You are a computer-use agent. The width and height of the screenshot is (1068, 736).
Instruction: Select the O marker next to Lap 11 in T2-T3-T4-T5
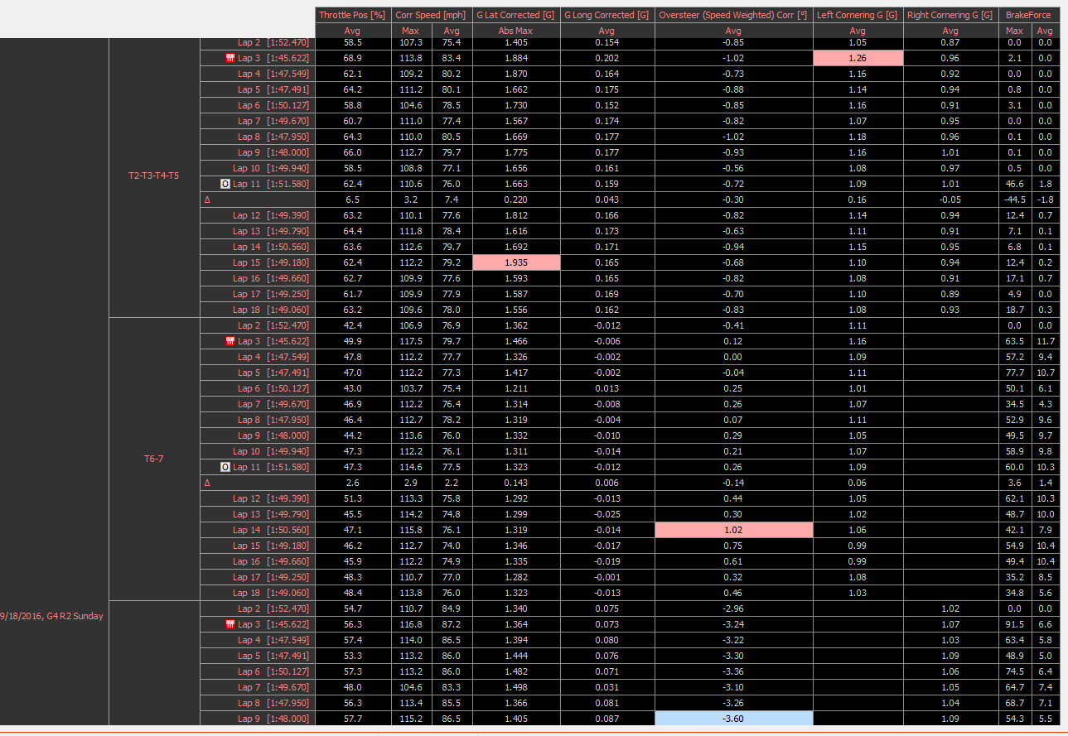tap(224, 184)
